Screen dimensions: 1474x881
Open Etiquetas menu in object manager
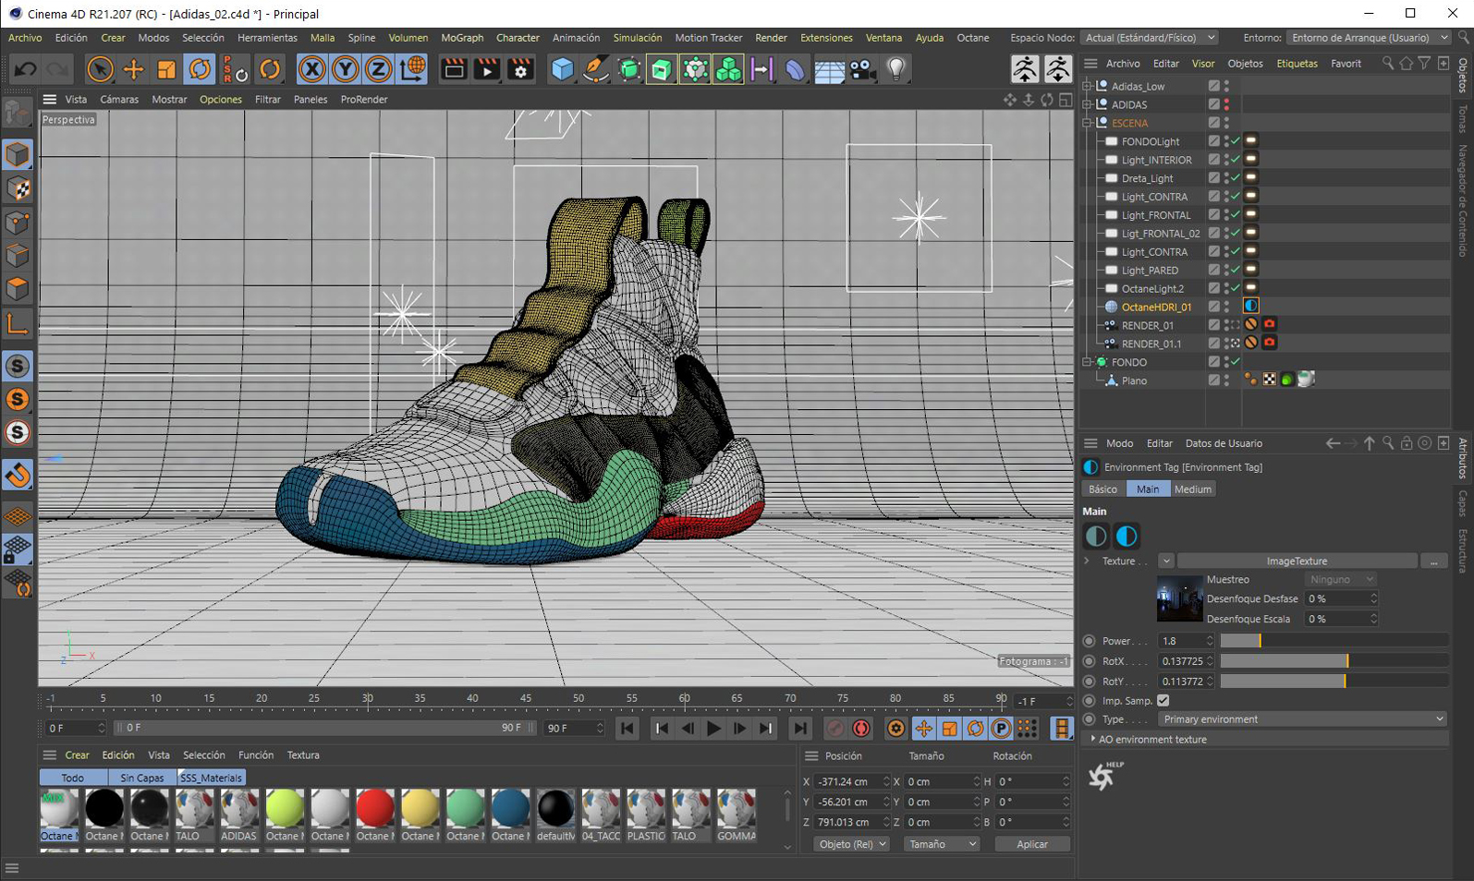[1297, 64]
